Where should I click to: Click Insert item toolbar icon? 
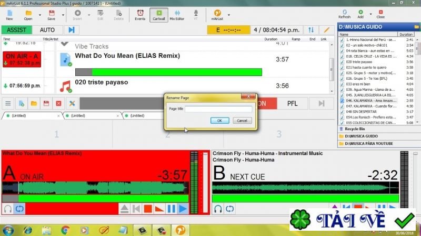pyautogui.click(x=77, y=15)
